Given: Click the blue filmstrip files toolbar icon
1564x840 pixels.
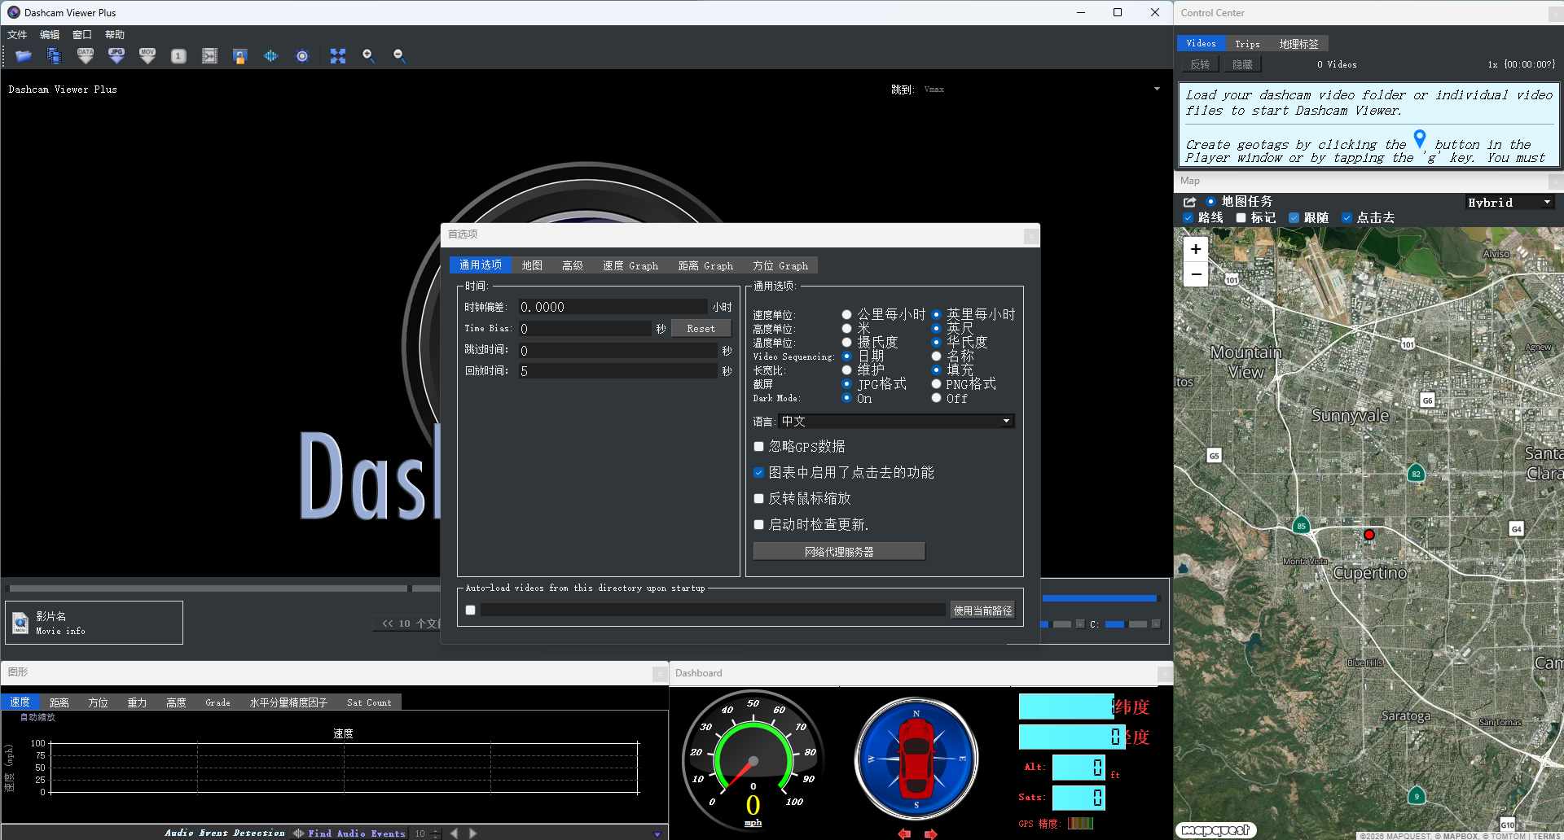Looking at the screenshot, I should pyautogui.click(x=54, y=56).
